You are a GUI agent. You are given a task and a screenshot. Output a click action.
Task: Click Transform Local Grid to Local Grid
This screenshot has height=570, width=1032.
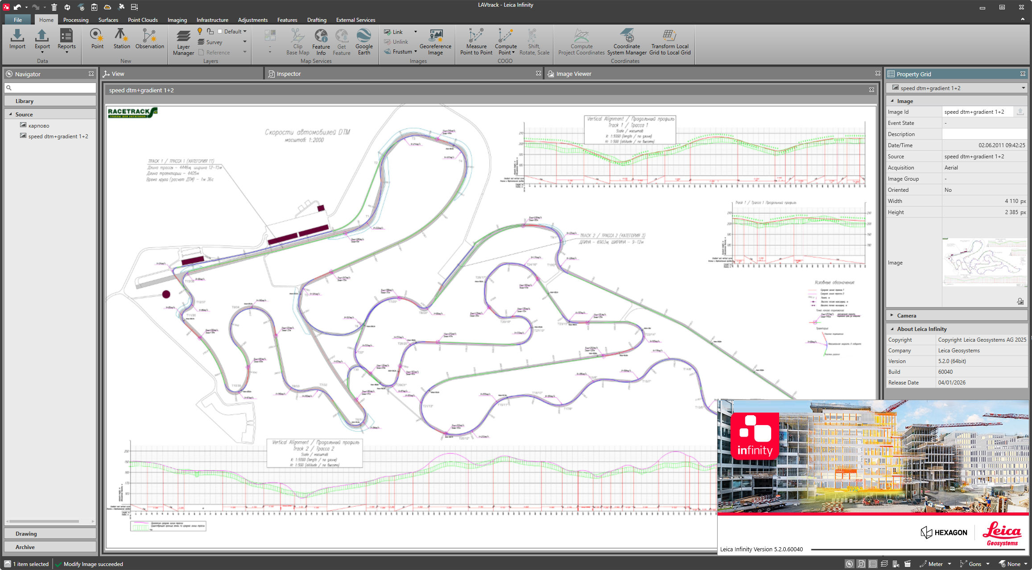[669, 42]
